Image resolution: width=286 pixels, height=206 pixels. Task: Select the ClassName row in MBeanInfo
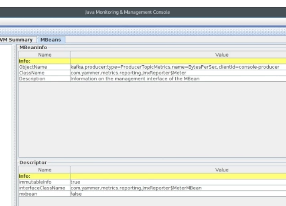point(152,73)
